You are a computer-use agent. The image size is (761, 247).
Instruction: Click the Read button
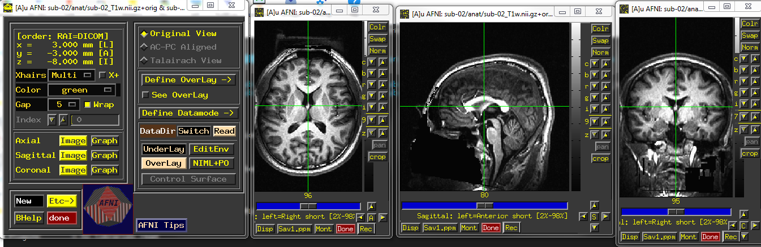(x=224, y=131)
